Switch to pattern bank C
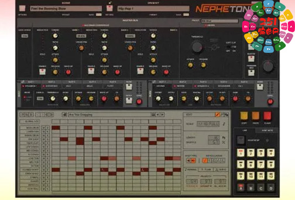Image resolution: width=295 pixels, height=200 pixels. (x=261, y=187)
